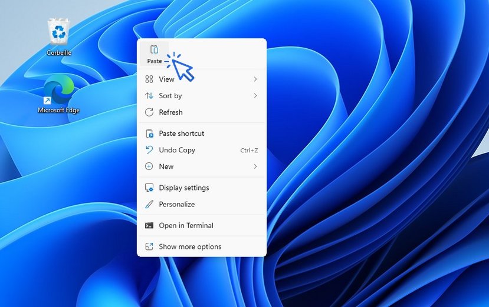The image size is (489, 307).
Task: Expand the Sort by submenu arrow
Action: (x=255, y=96)
